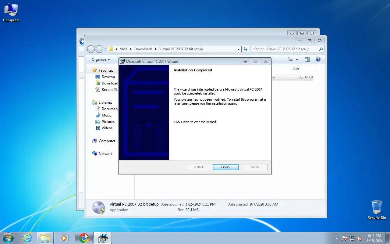390x244 pixels.
Task: Open Explorer help icon
Action: point(318,59)
